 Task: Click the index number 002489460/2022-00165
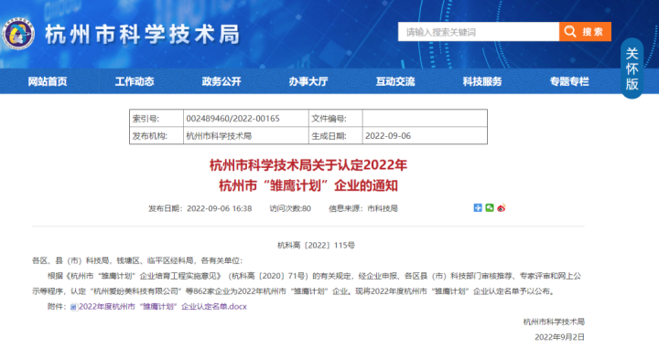[232, 119]
